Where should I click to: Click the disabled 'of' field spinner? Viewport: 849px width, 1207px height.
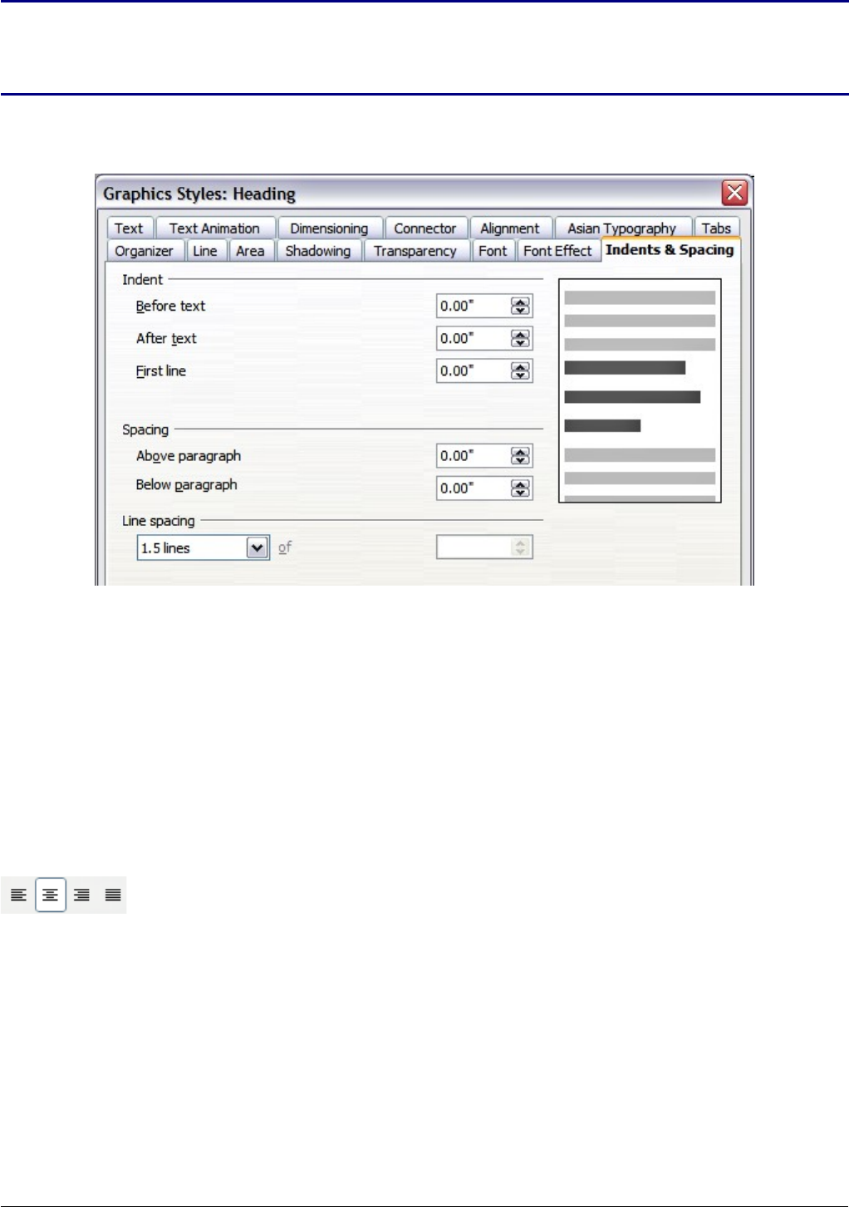(521, 547)
